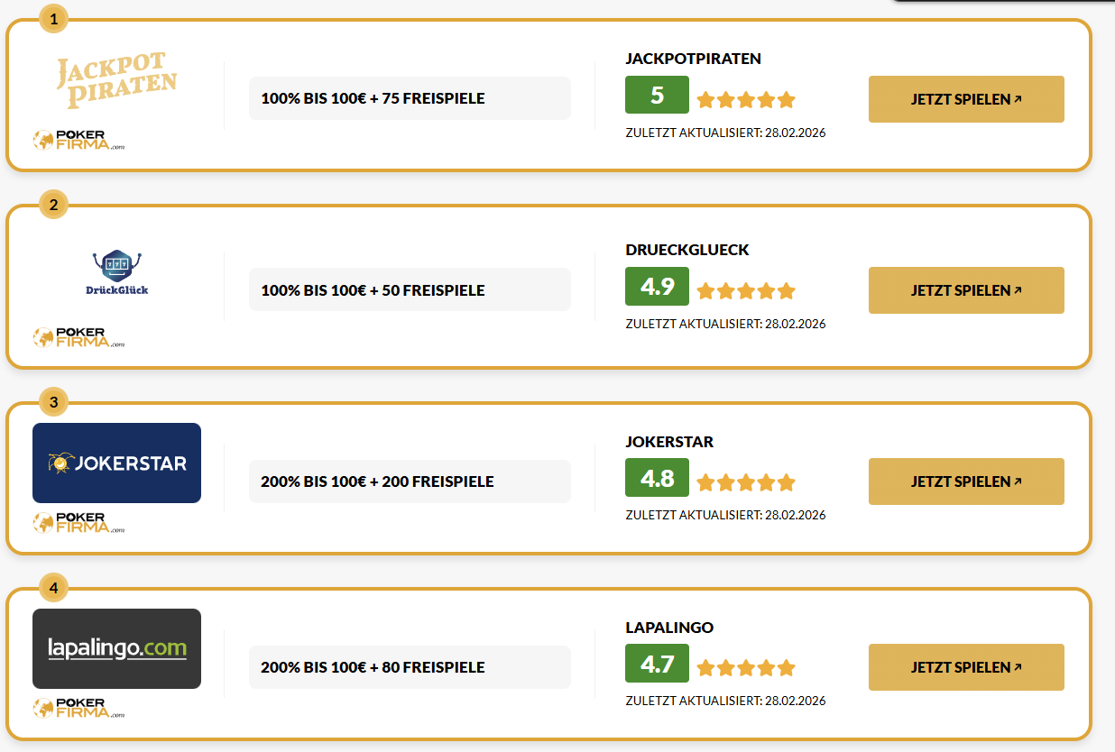The width and height of the screenshot is (1115, 752).
Task: Click the Jackpotpiraten five-star rating
Action: pos(746,100)
